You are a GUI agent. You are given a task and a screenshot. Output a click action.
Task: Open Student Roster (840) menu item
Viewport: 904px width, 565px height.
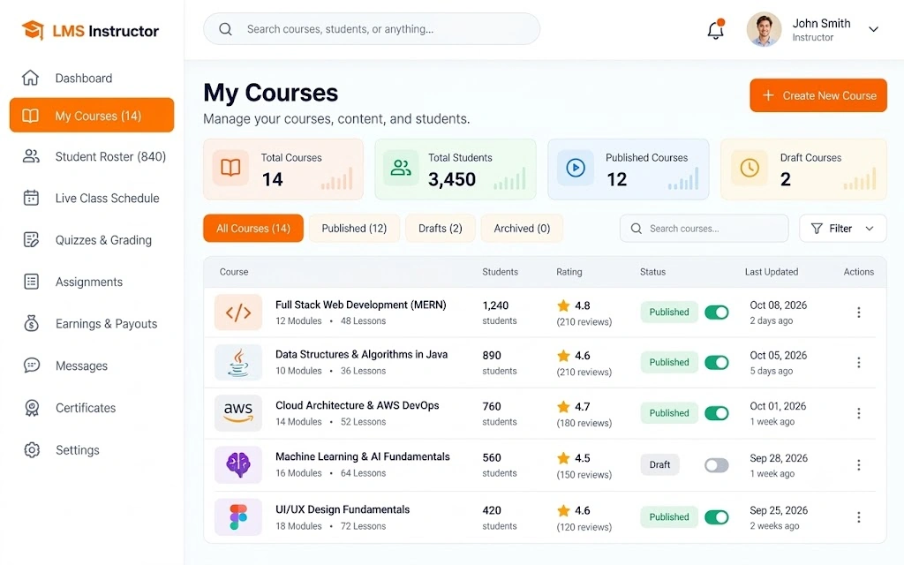click(x=92, y=156)
